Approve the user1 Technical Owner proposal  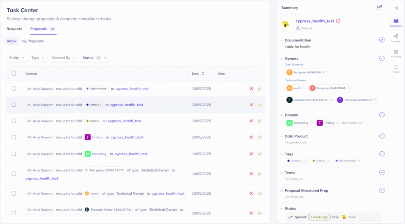(x=259, y=194)
